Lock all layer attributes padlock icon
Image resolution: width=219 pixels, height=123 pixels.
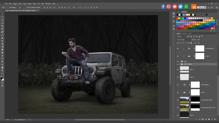(191, 43)
